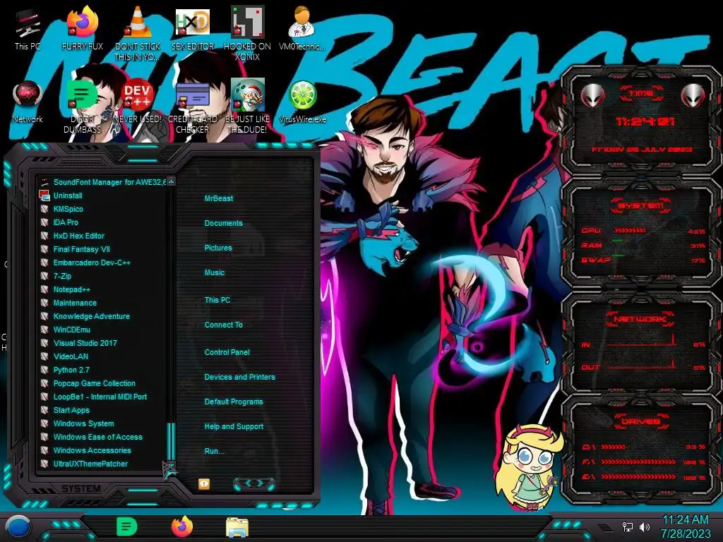Screen dimensions: 723x542
Task: Click the CPU usage bar in SYSTEM gadget
Action: tap(630, 230)
